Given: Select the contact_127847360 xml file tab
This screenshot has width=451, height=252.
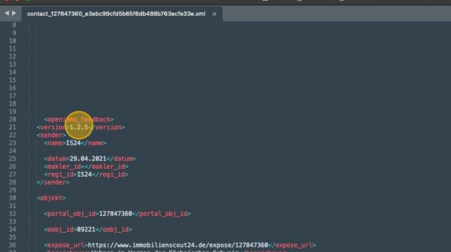Looking at the screenshot, I should 116,14.
